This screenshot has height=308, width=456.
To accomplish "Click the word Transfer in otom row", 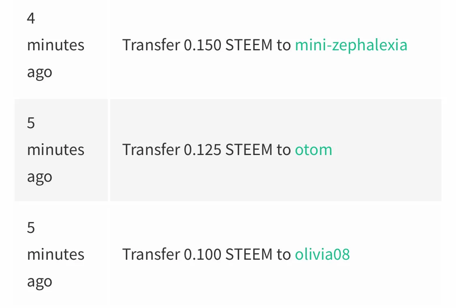I will (151, 150).
